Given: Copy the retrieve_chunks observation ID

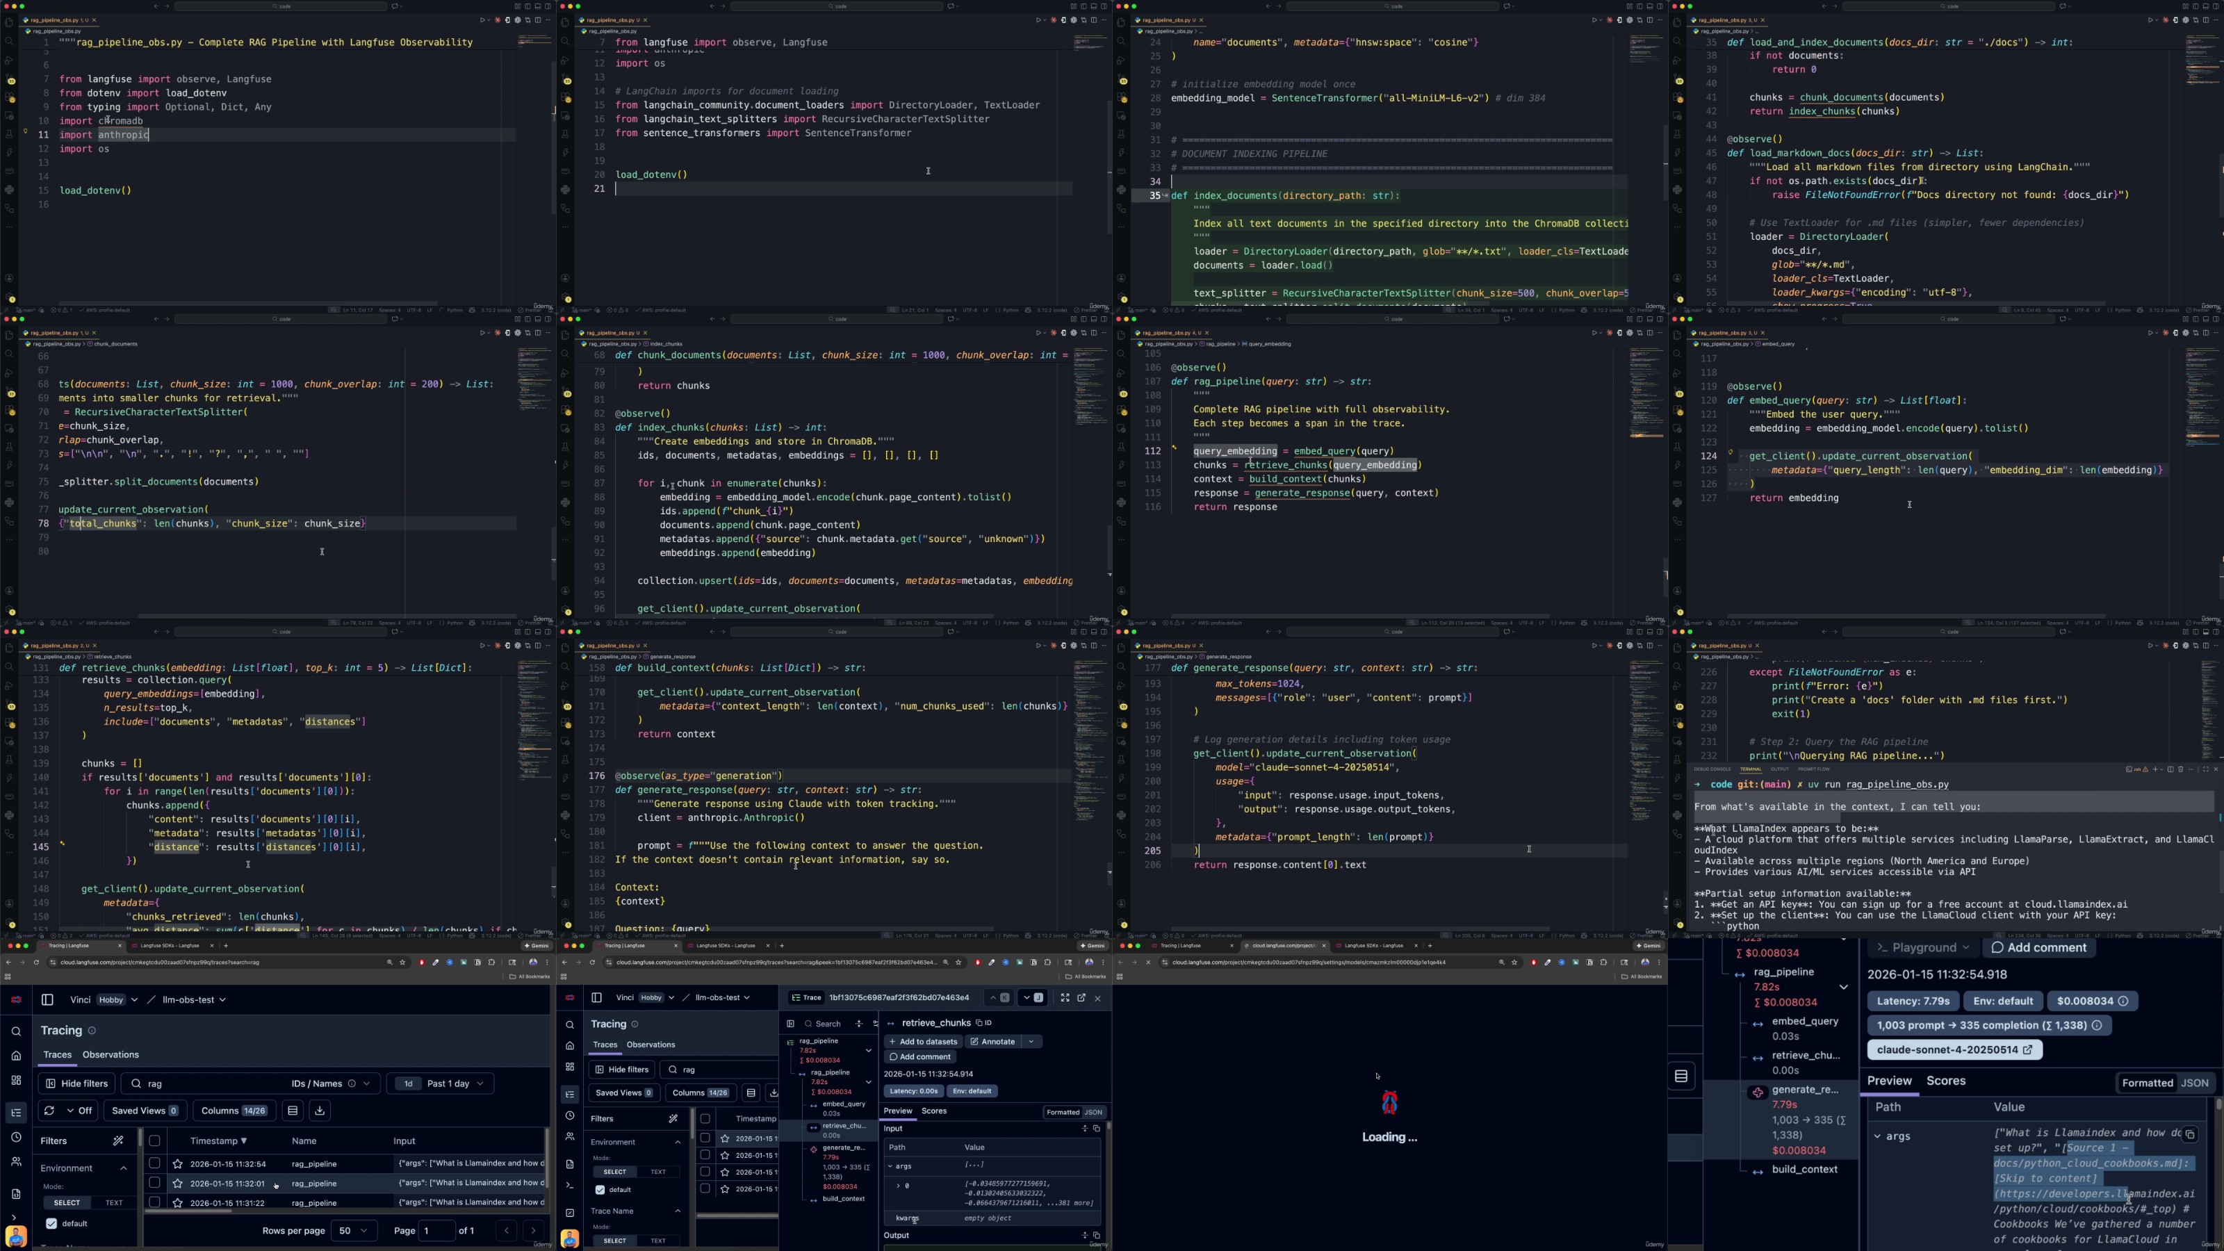Looking at the screenshot, I should pos(983,1023).
